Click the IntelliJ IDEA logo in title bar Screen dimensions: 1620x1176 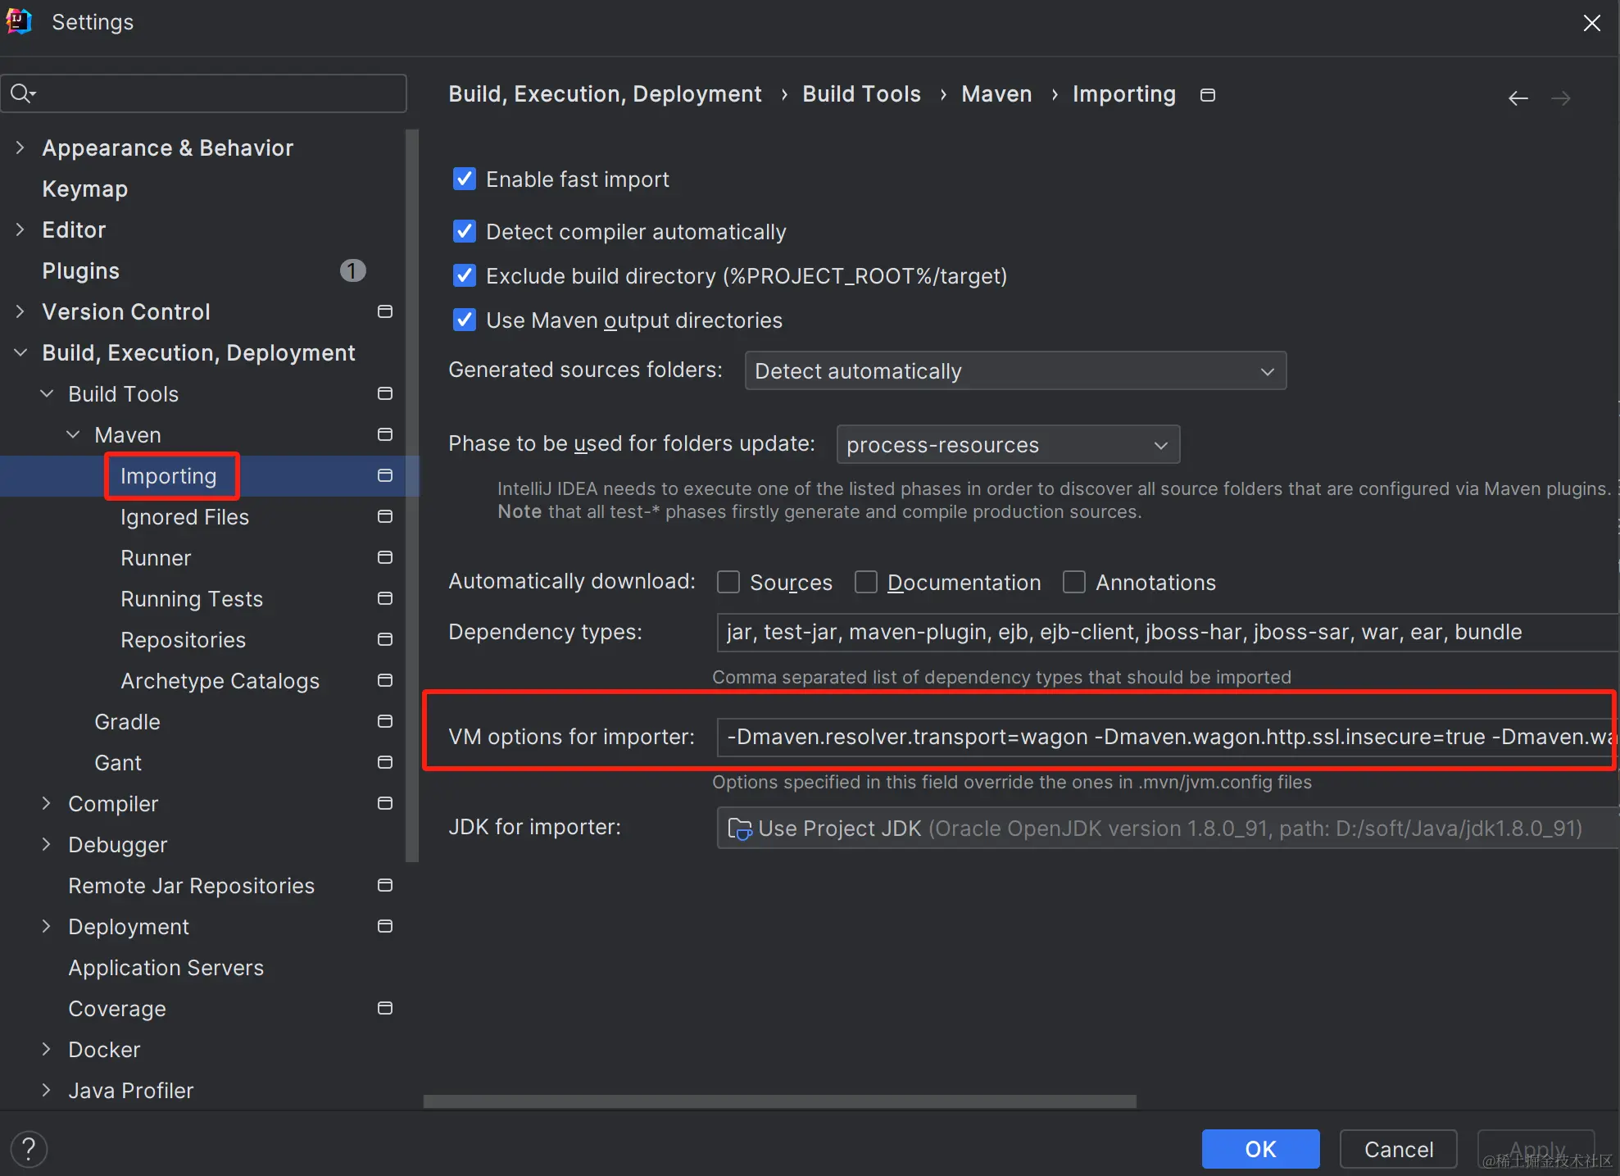[19, 22]
